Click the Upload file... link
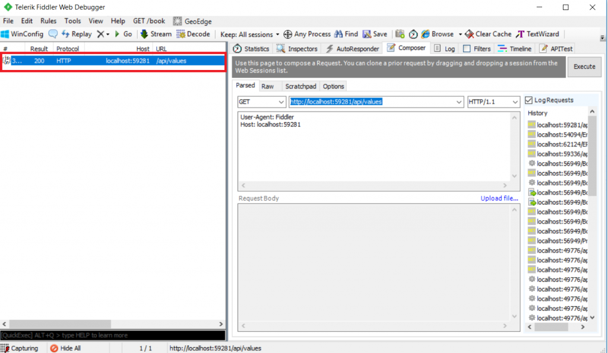608x353 pixels. click(499, 198)
